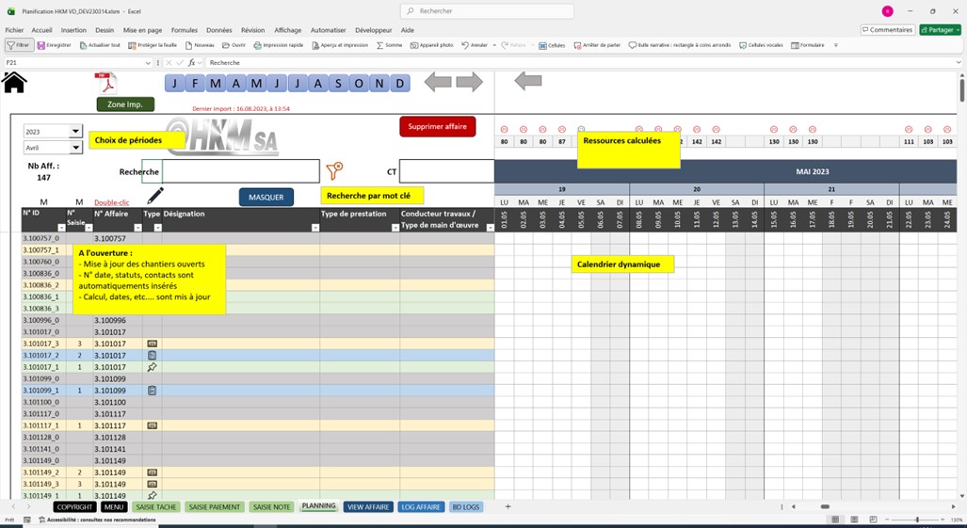The height and width of the screenshot is (528, 967).
Task: Open the N° ID column filter dropdown
Action: pos(61,228)
